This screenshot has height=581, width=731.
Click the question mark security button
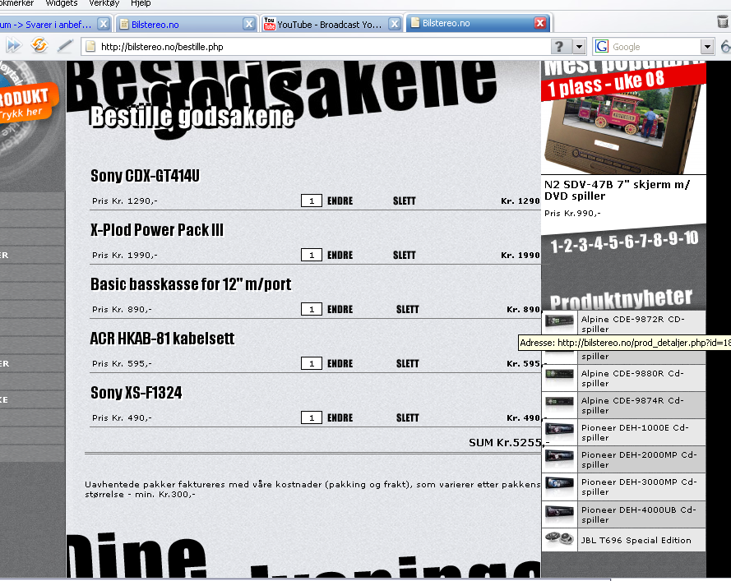pyautogui.click(x=560, y=47)
